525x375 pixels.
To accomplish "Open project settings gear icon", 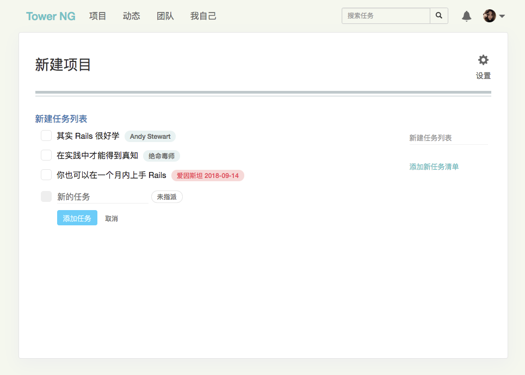I will coord(483,60).
